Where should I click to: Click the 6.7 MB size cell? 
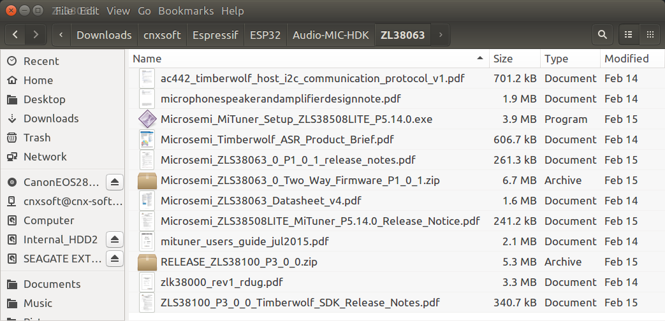520,180
